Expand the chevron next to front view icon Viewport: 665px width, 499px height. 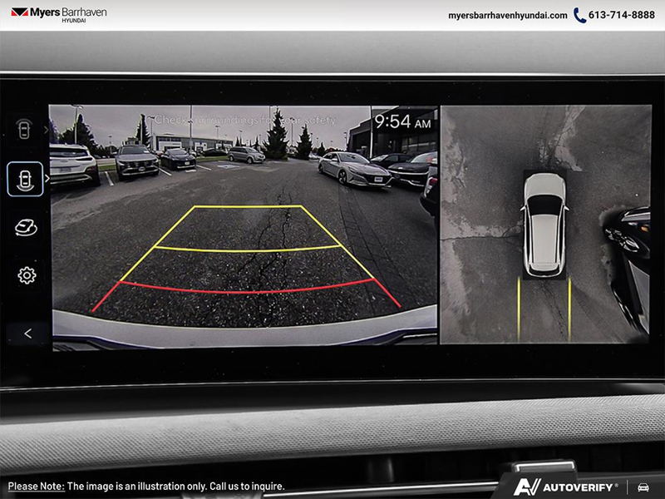[47, 131]
